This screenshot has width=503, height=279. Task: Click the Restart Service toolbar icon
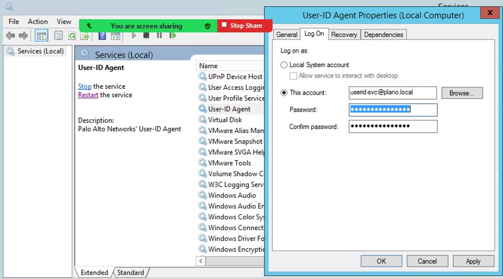(172, 35)
